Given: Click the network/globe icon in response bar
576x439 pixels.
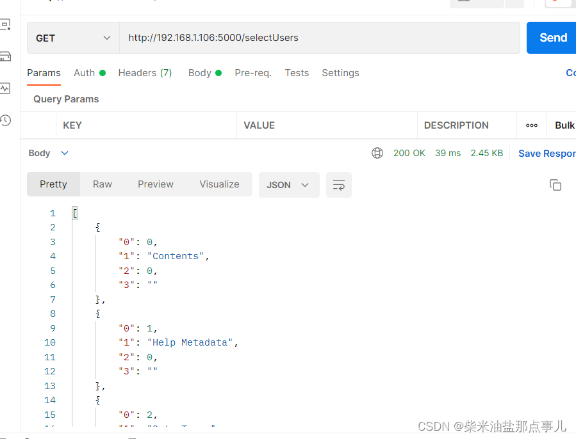Looking at the screenshot, I should 377,153.
